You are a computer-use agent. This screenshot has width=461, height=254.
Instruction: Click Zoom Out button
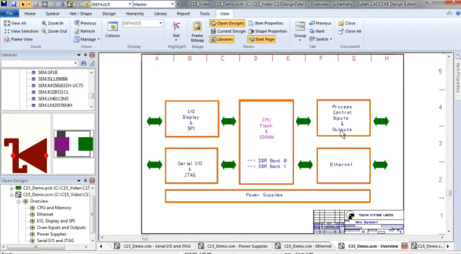54,31
